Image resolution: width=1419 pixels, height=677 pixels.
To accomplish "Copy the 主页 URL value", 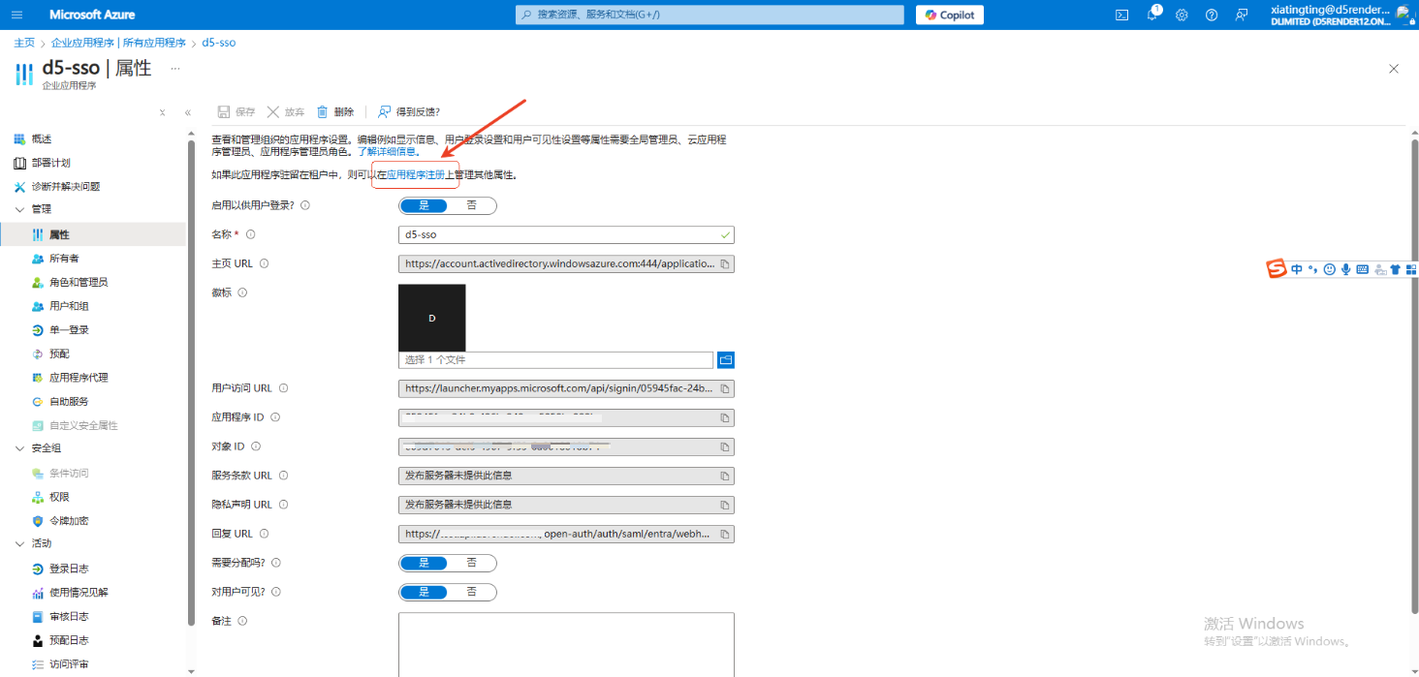I will (x=724, y=263).
